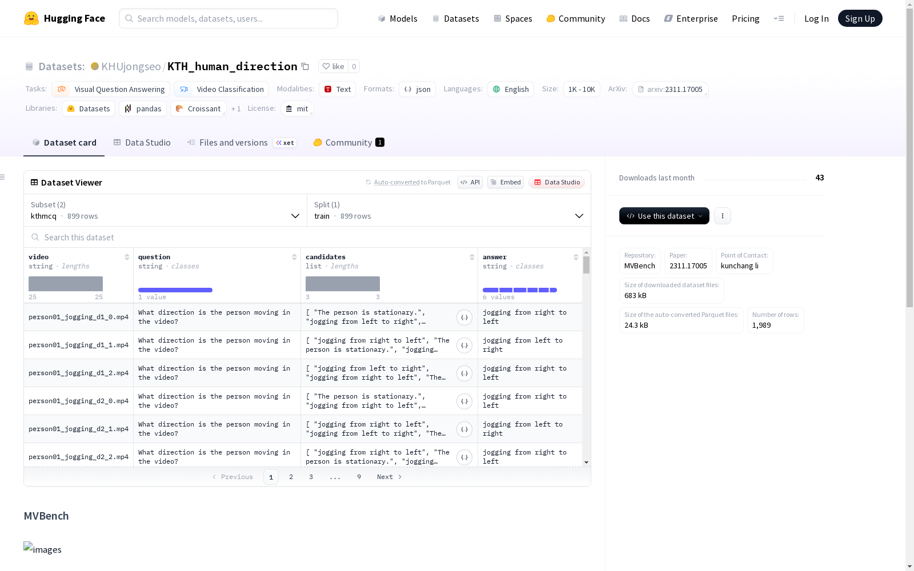This screenshot has width=914, height=571.
Task: Expand JSON for person01_jogging_d1_0.mp4 candidates
Action: click(x=464, y=317)
